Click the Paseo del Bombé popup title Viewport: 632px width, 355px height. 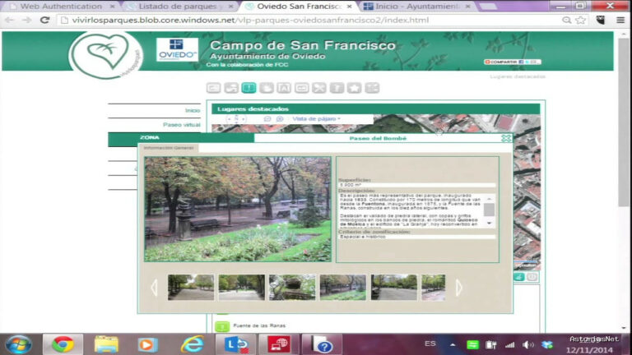point(378,138)
